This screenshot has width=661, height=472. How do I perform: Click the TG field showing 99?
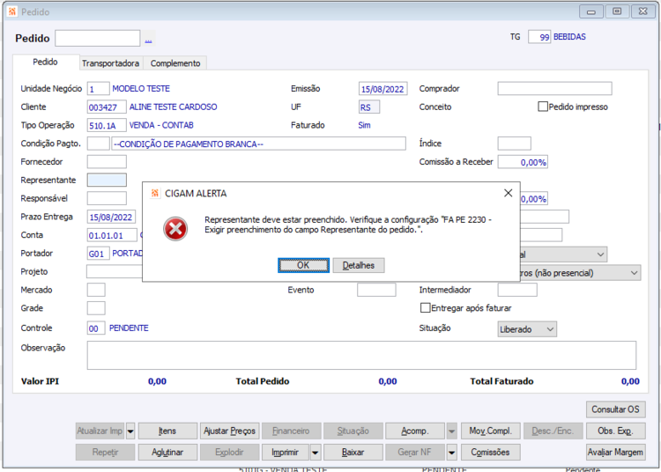click(539, 37)
